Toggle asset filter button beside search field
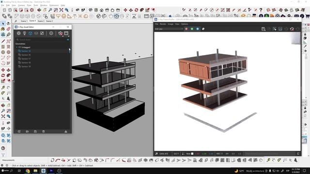 click(68, 40)
